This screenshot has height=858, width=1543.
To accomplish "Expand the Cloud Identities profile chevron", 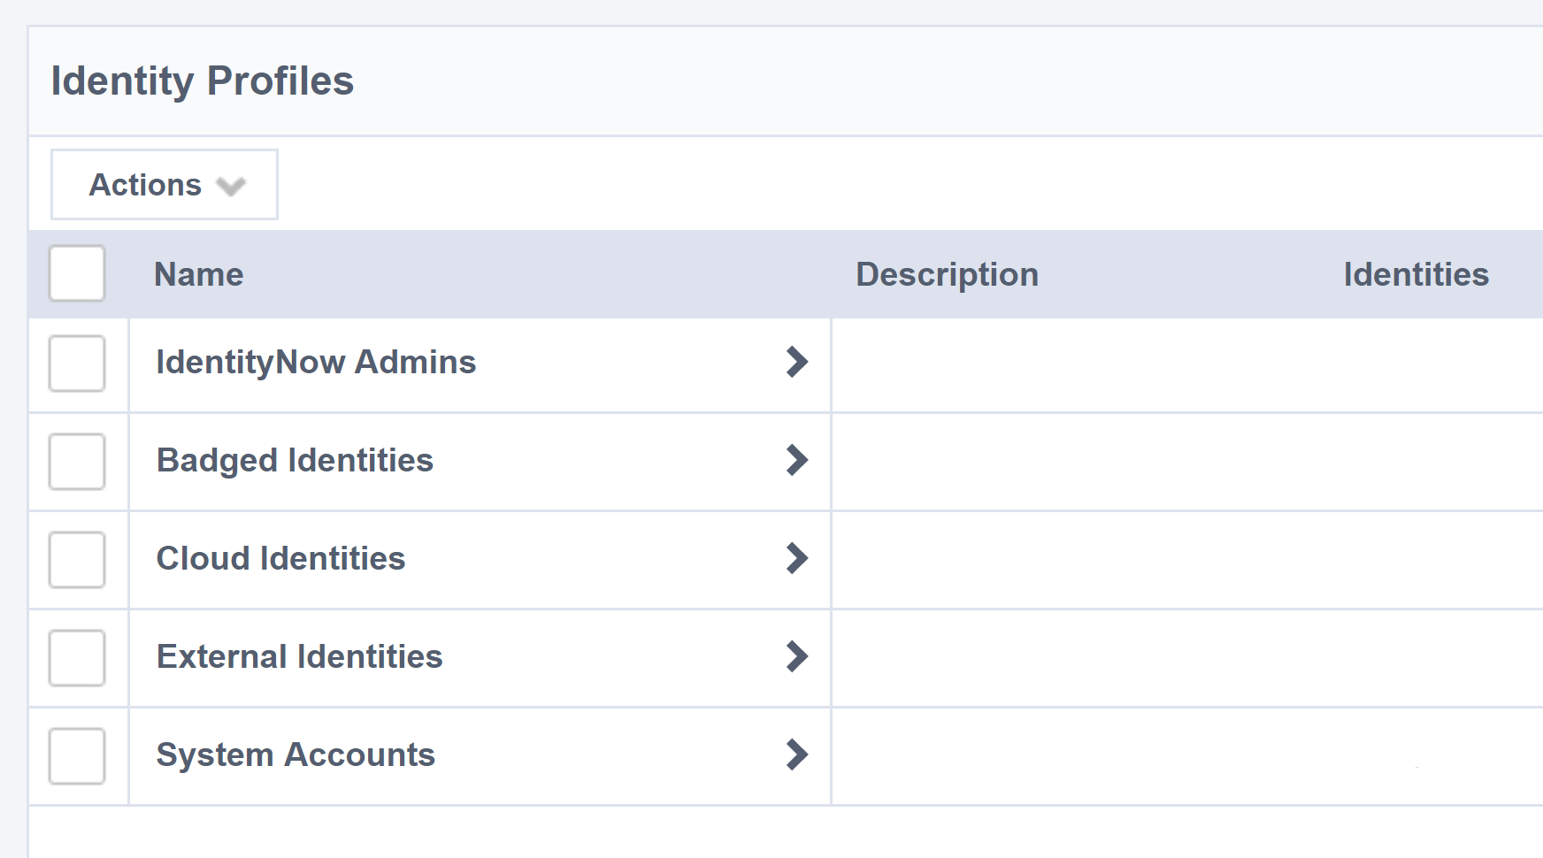I will coord(797,558).
